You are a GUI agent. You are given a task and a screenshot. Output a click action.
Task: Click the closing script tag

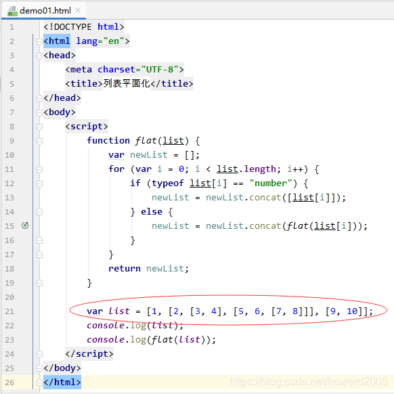tap(89, 354)
